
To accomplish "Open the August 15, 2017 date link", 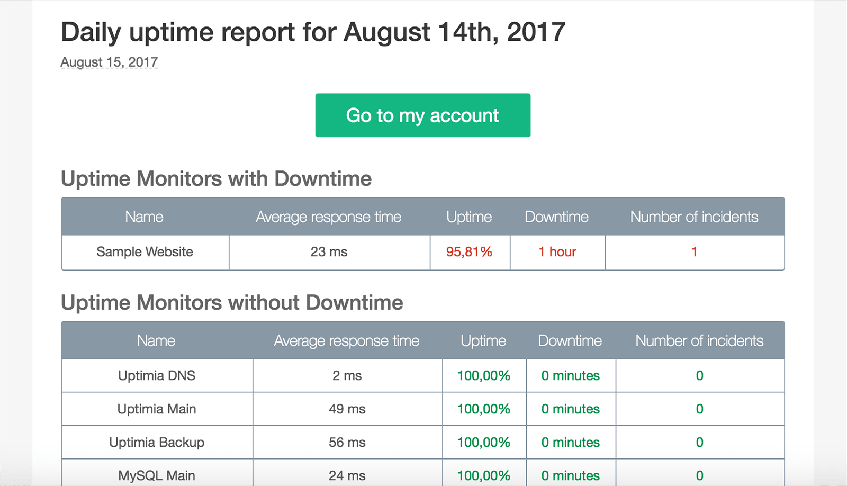I will 109,62.
